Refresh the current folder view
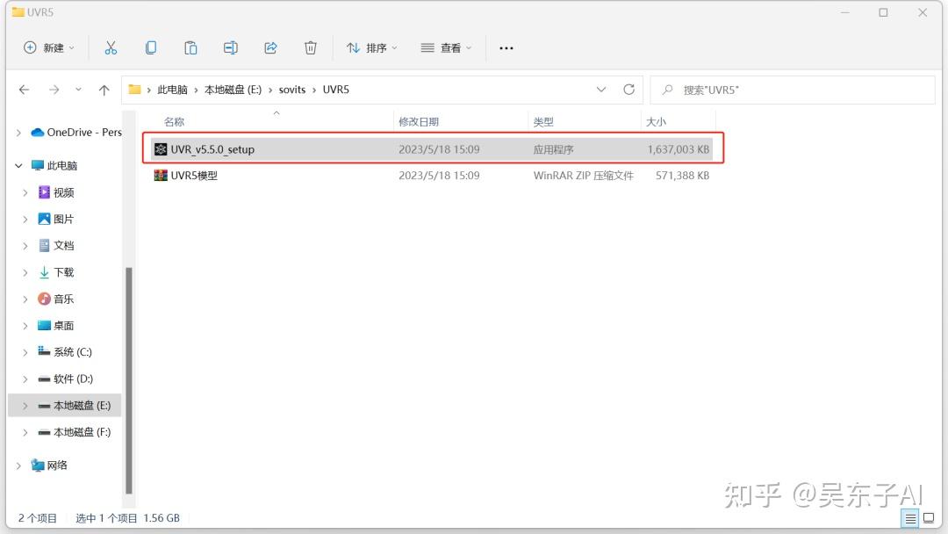This screenshot has height=534, width=948. coord(628,90)
